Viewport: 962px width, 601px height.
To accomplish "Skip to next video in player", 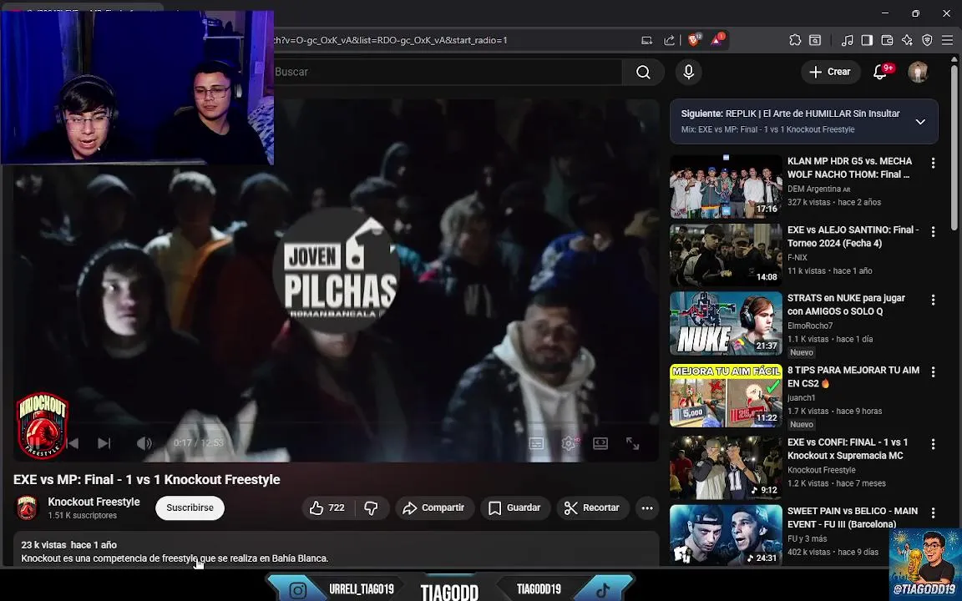I will click(104, 443).
